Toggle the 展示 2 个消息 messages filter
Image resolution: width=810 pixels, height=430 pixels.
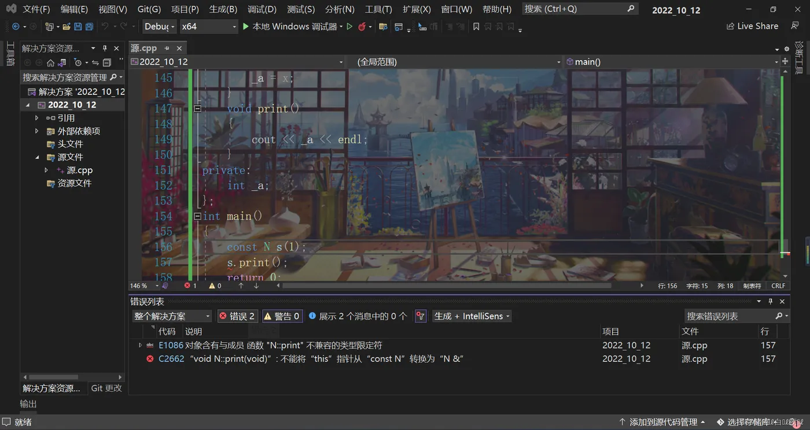pos(358,316)
